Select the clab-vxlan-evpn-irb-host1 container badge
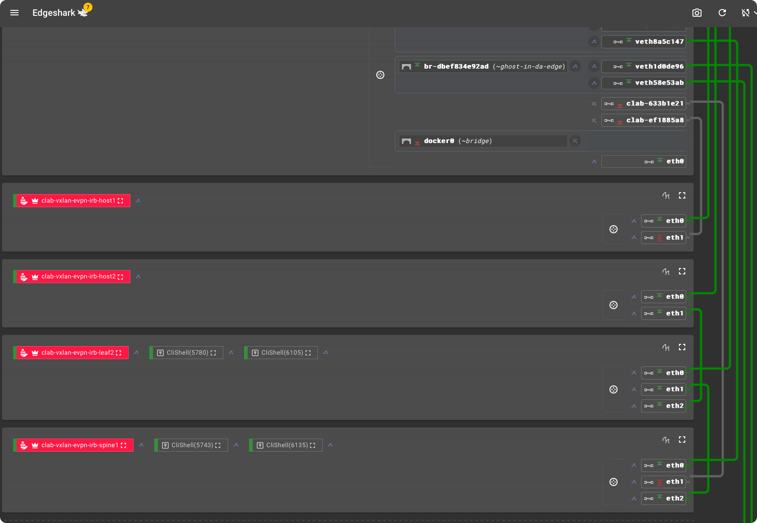This screenshot has width=757, height=523. [x=72, y=201]
